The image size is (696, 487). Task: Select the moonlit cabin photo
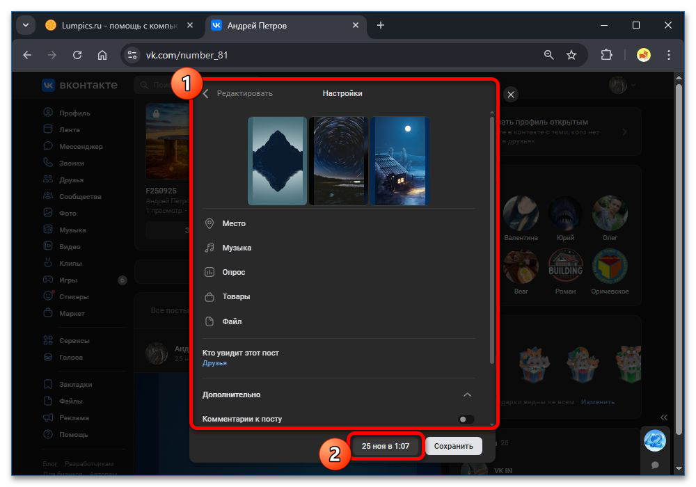click(x=400, y=161)
